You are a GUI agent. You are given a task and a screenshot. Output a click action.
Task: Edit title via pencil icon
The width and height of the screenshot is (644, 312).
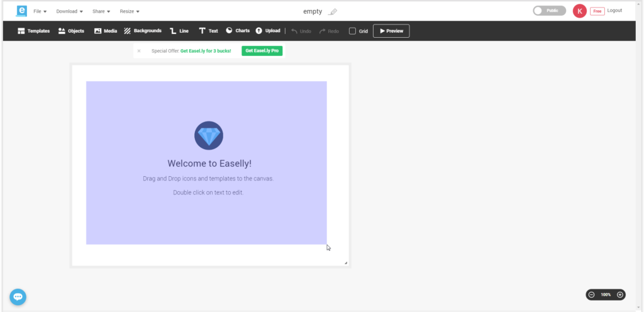pos(333,12)
